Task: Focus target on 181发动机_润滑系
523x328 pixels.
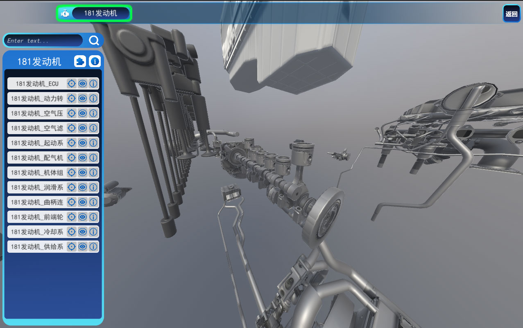Action: 72,187
